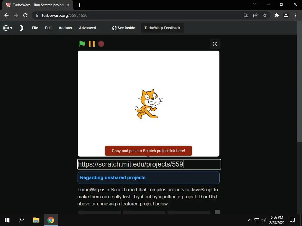
Task: Open the Chrome extensions puzzle icon
Action: coord(277,15)
